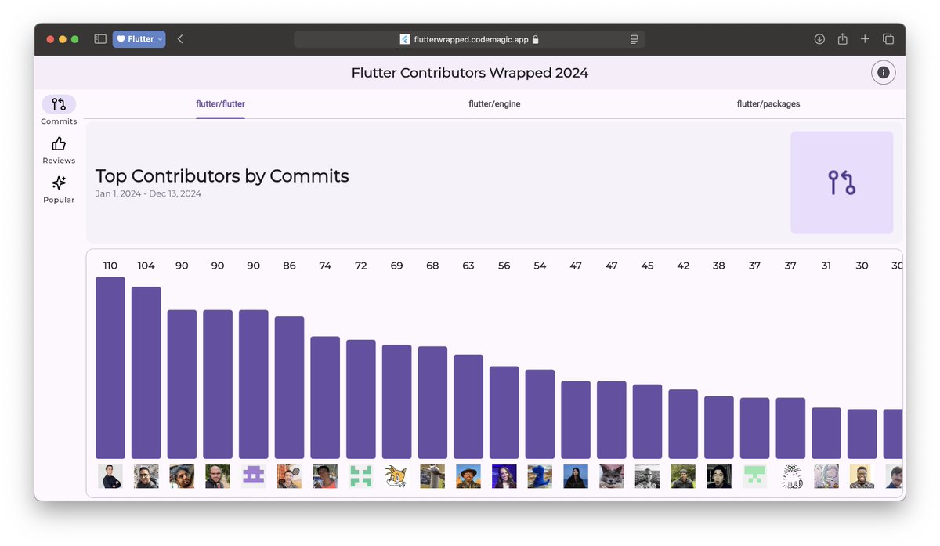Open Safari's downloads icon
The width and height of the screenshot is (940, 546).
819,38
